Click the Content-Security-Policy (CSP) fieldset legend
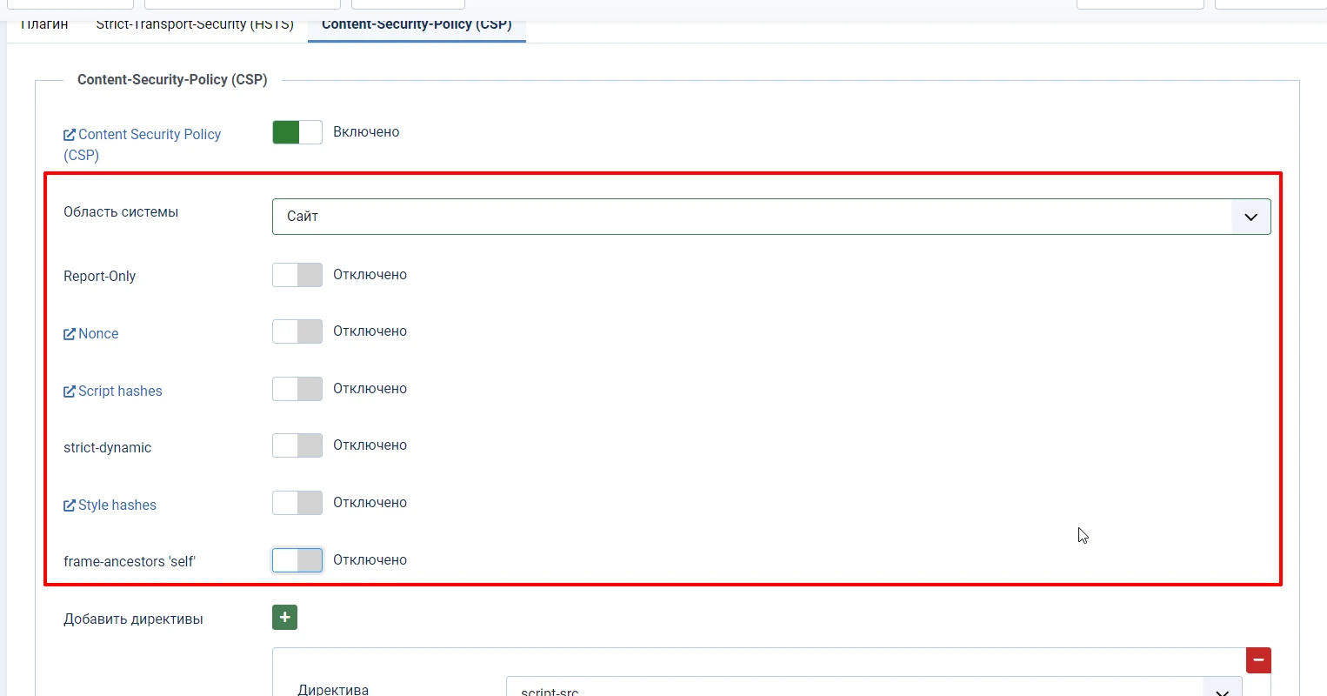Screen dimensions: 1327x696 click(172, 80)
